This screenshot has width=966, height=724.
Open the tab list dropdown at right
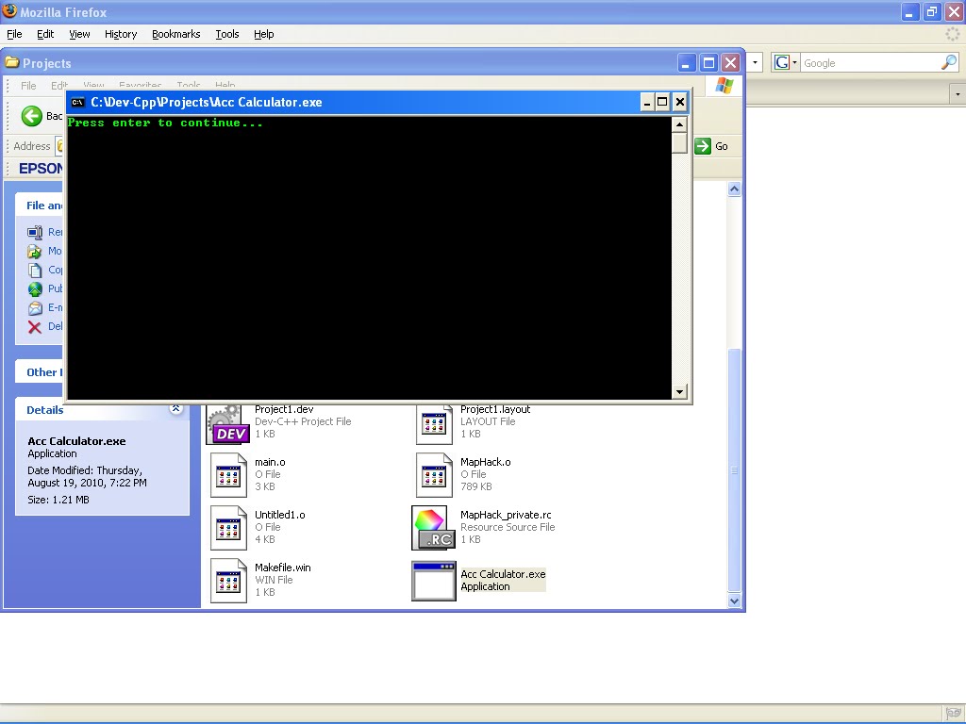[x=958, y=94]
